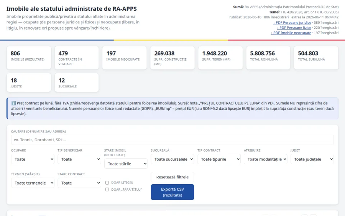
Task: Click the search field for name or address
Action: [172, 140]
